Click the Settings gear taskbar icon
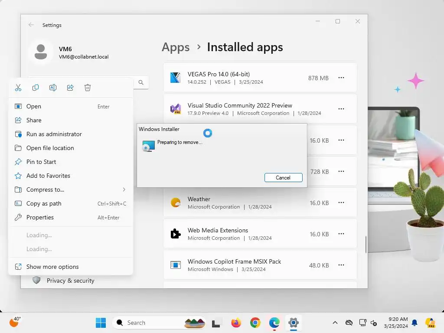This screenshot has width=444, height=333. click(x=294, y=323)
